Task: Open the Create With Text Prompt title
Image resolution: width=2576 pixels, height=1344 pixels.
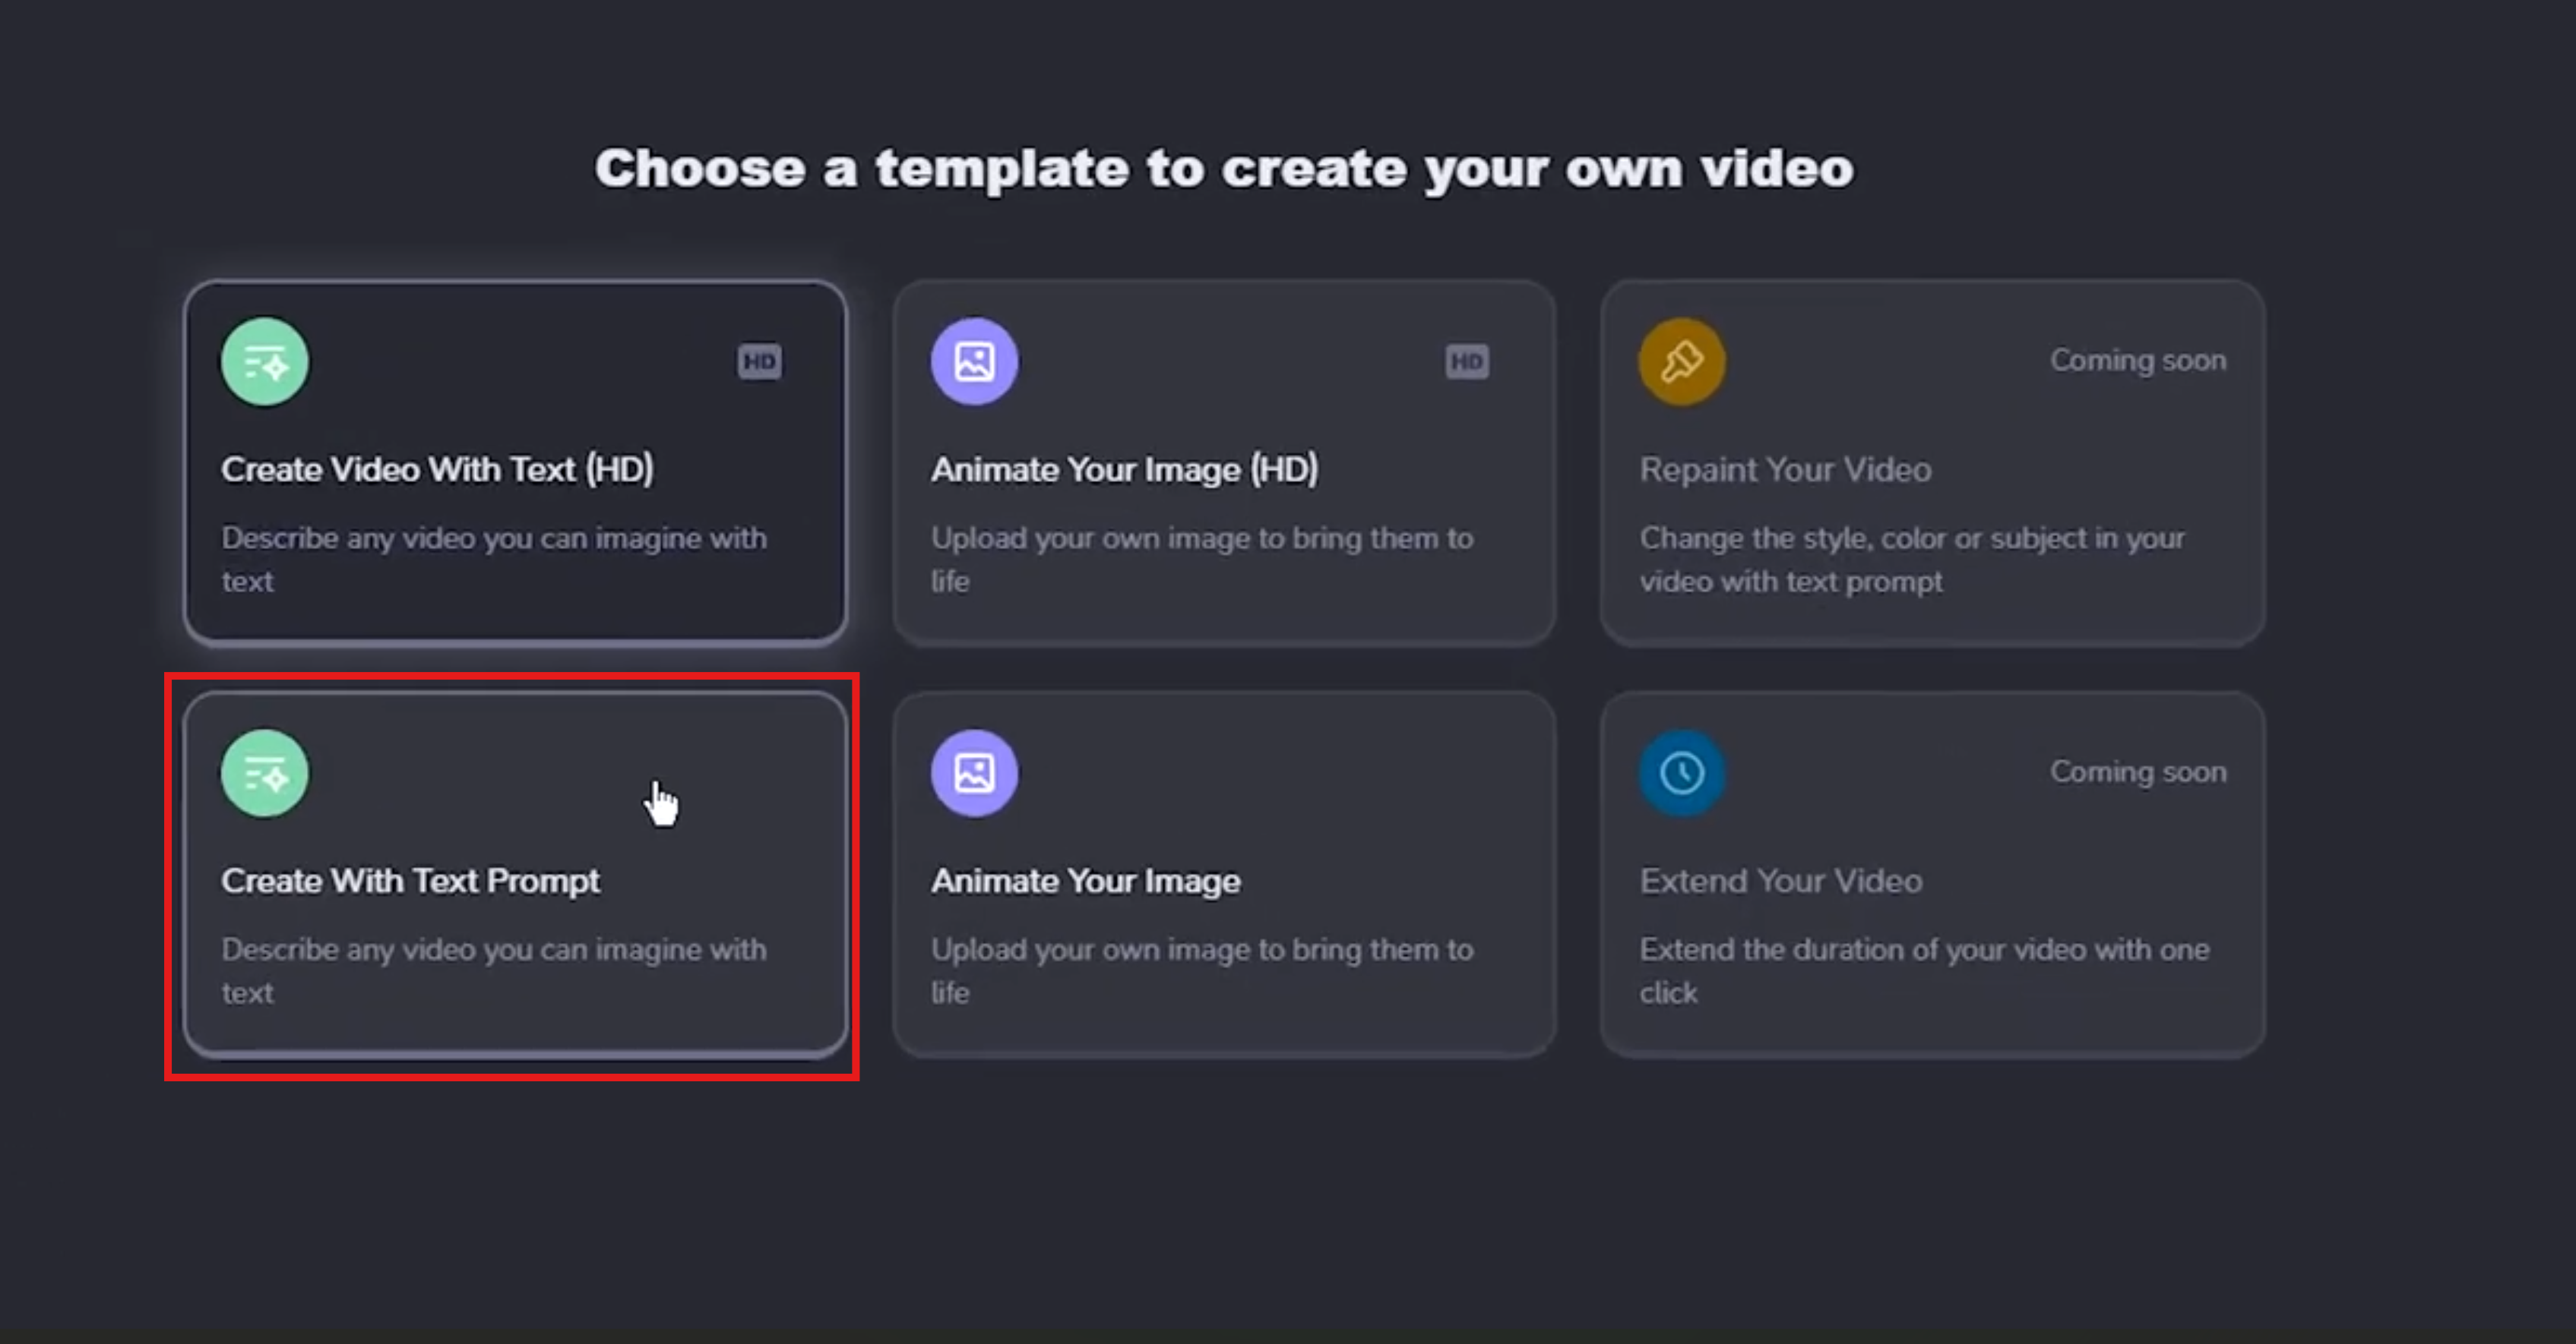Action: pos(410,882)
